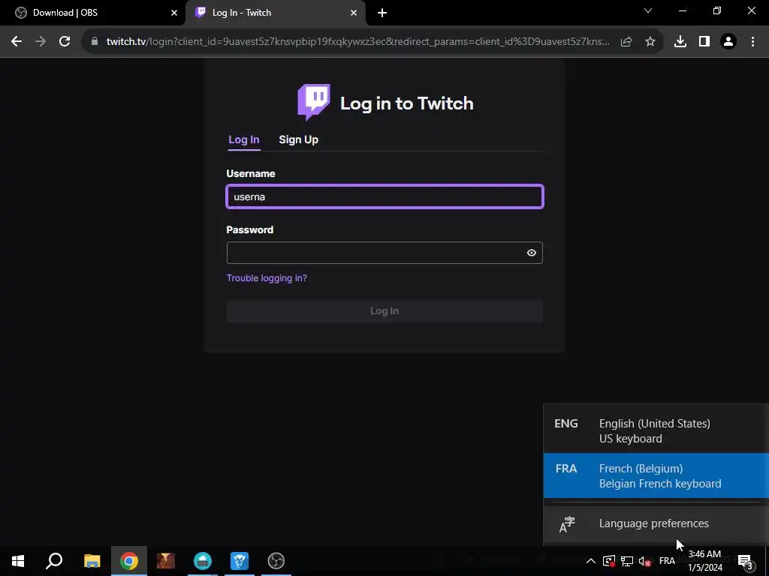Go back with the browser back arrow

[x=17, y=42]
